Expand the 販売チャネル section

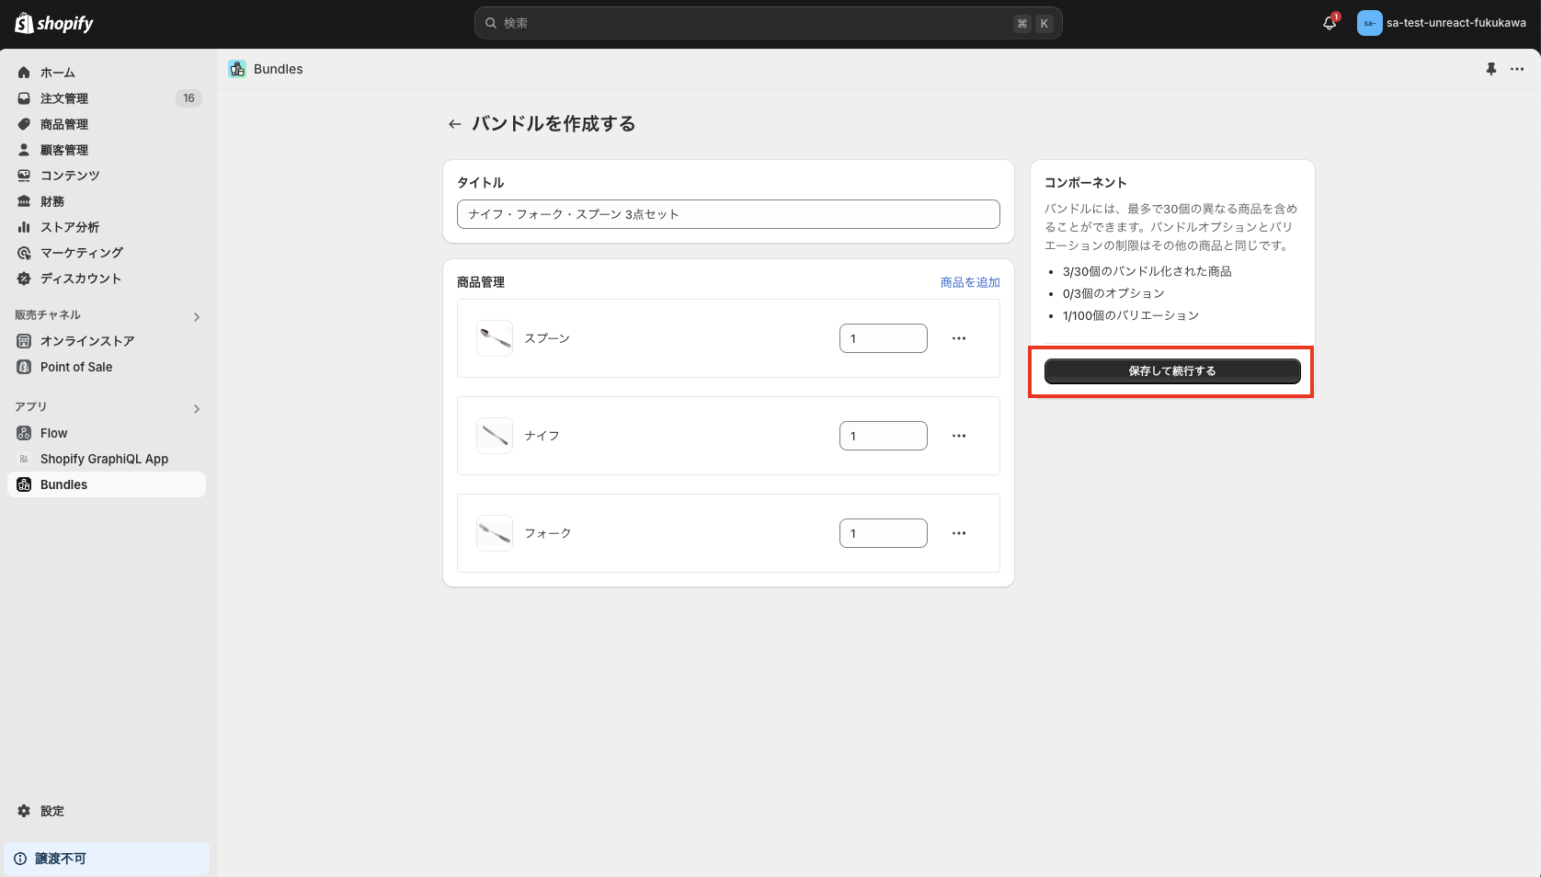pos(196,316)
